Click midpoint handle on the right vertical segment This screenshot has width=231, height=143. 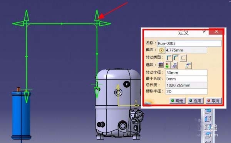coord(97,54)
